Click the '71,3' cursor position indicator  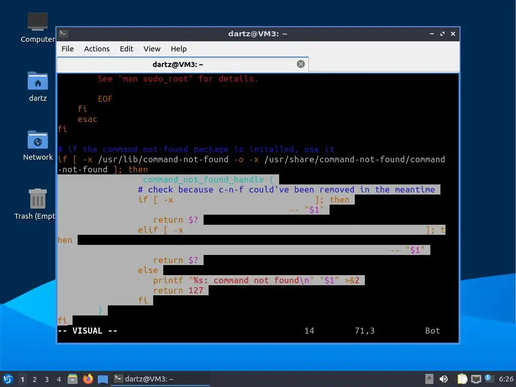pos(365,331)
